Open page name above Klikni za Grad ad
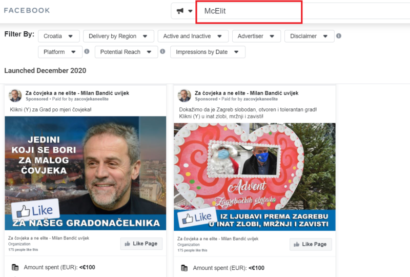 77,93
